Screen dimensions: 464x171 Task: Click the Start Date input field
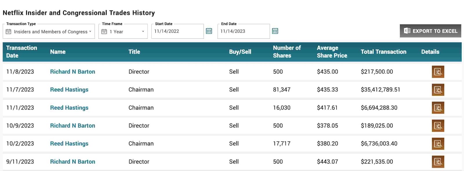point(177,31)
